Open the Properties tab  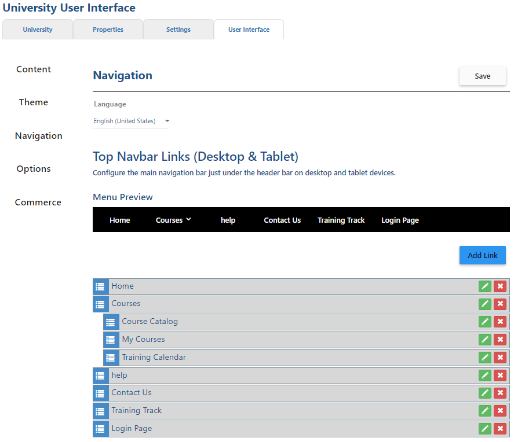pyautogui.click(x=108, y=30)
